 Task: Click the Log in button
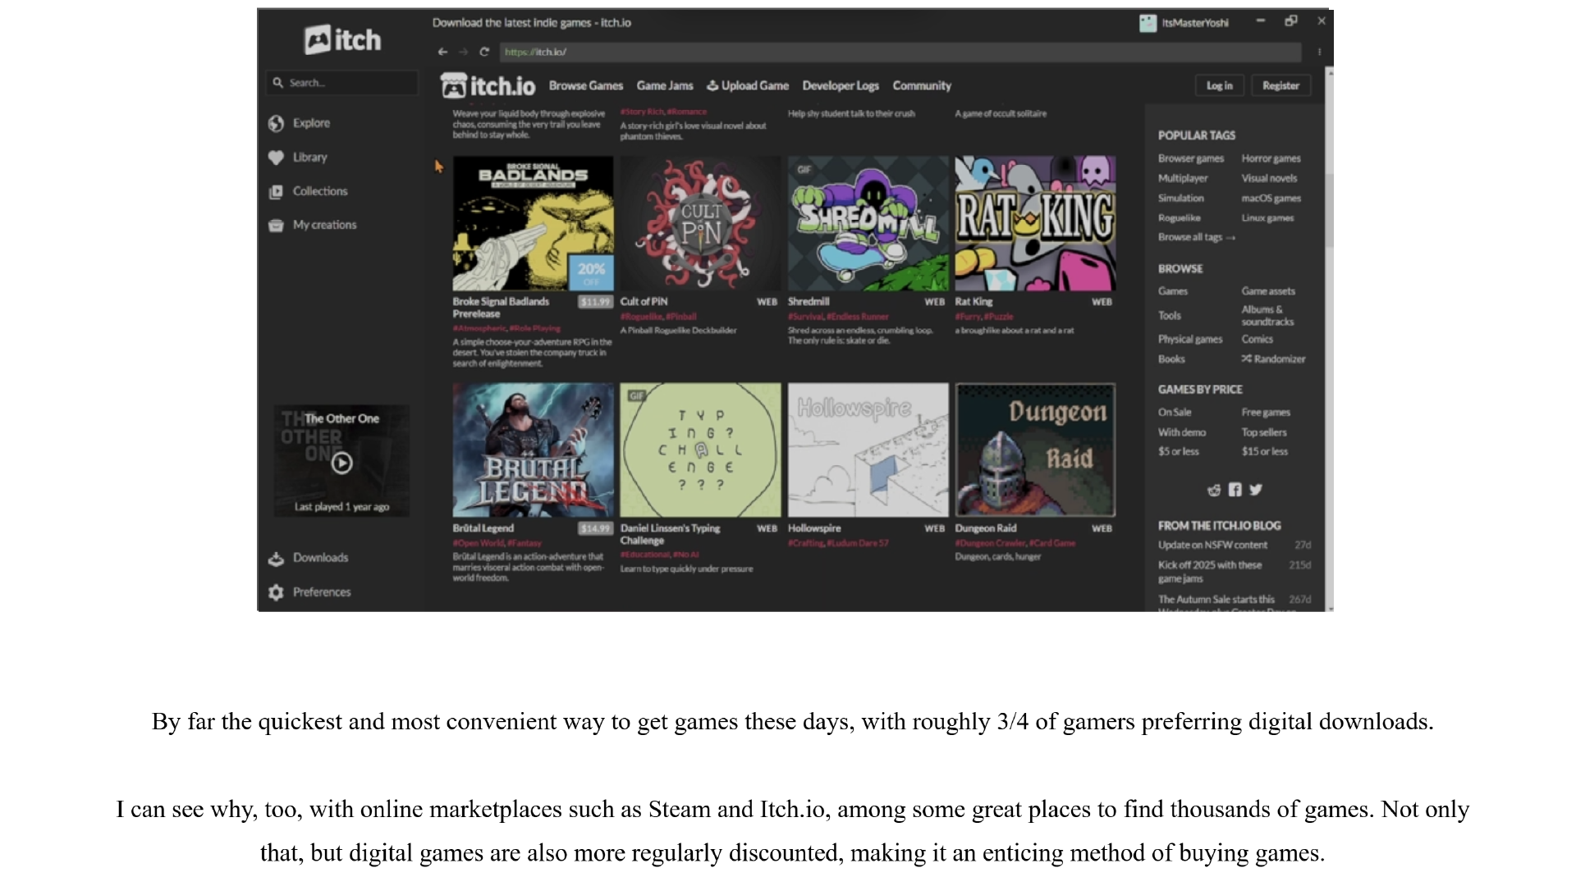point(1219,85)
